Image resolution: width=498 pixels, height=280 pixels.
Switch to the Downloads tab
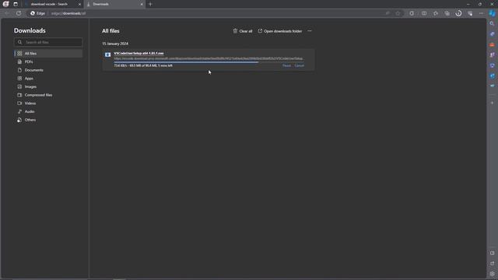pyautogui.click(x=113, y=4)
